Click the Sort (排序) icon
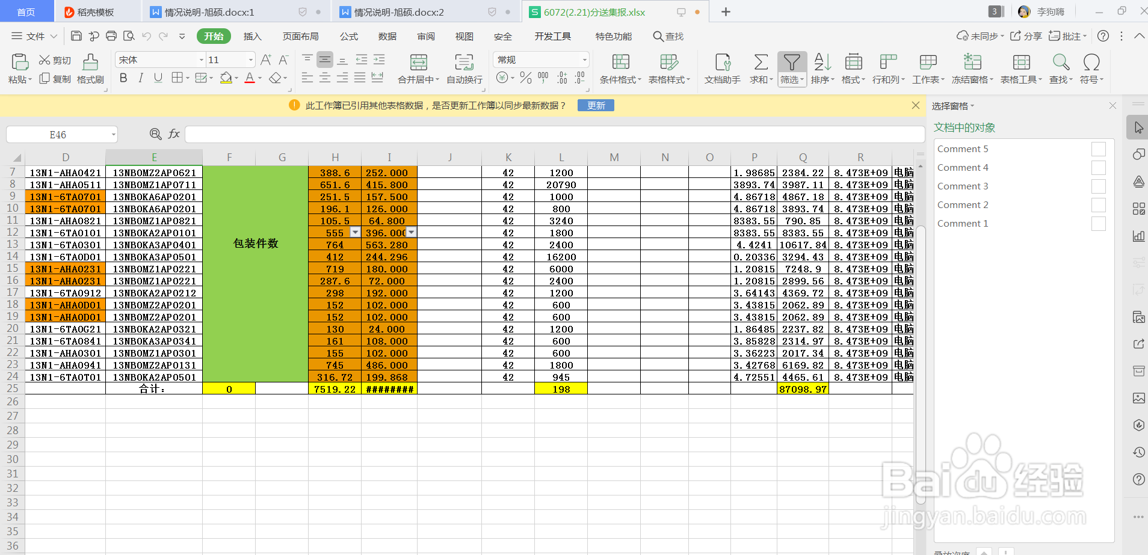The width and height of the screenshot is (1148, 555). click(822, 62)
